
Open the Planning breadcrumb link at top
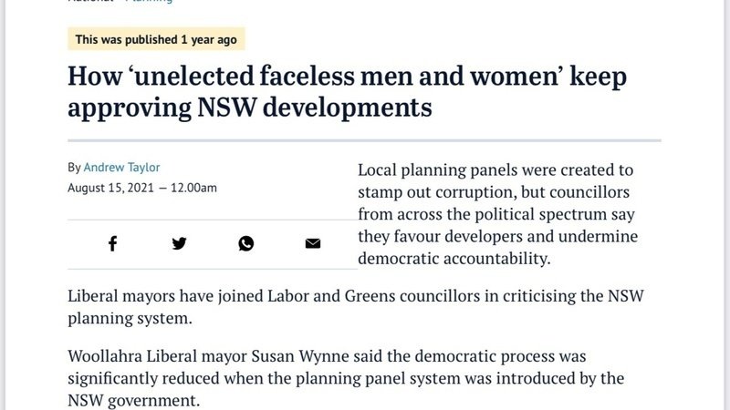tap(149, 1)
